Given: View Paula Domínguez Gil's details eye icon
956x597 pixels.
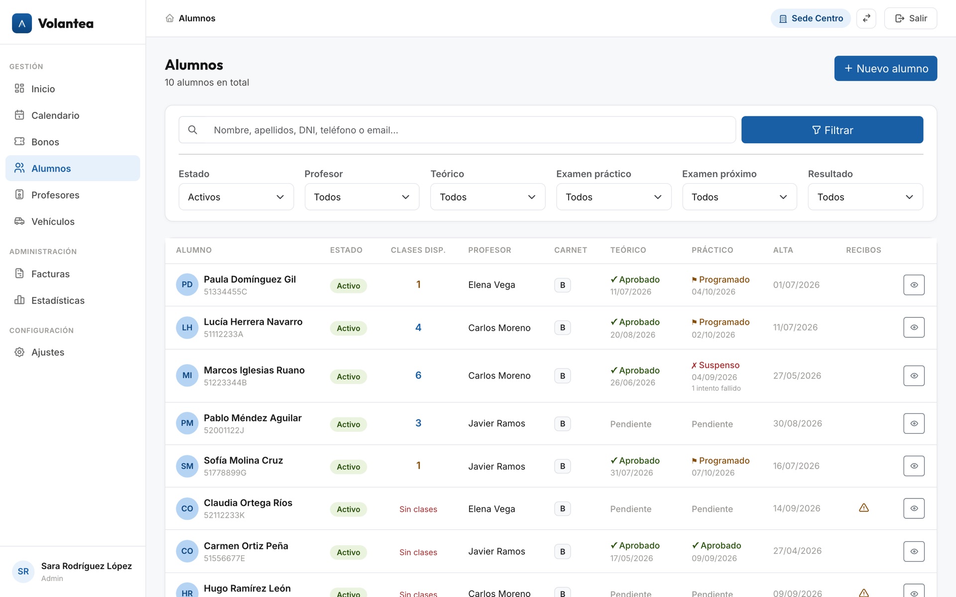Looking at the screenshot, I should (914, 285).
